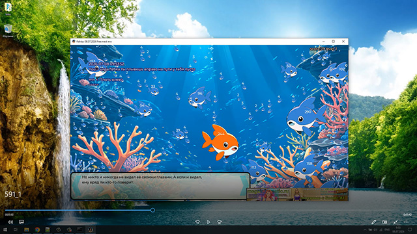Maximize the Fishka game window
This screenshot has width=417, height=234.
click(x=333, y=42)
